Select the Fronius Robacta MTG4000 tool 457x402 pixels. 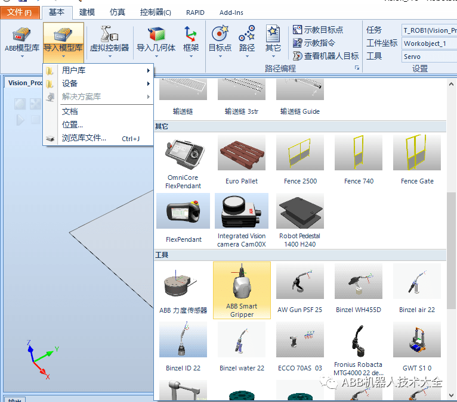click(359, 349)
